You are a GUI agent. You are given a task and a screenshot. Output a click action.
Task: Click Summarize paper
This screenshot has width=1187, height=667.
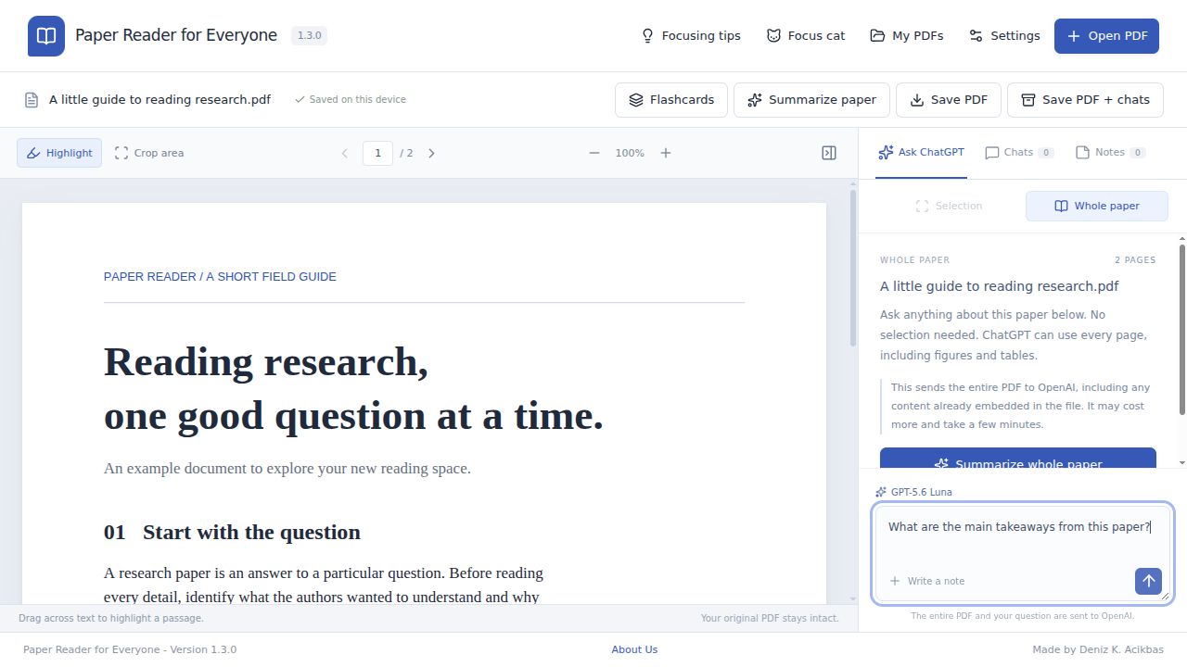point(811,100)
